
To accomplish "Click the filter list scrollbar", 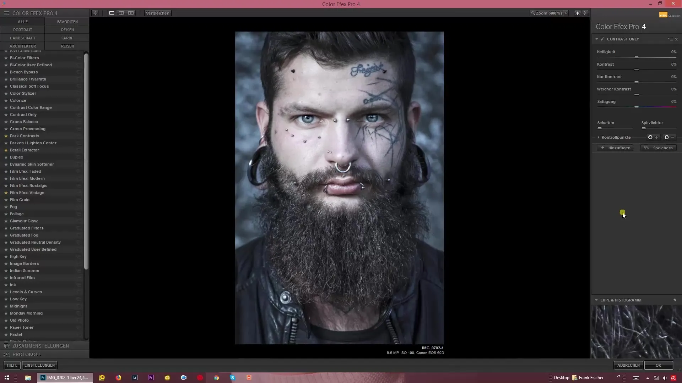I will 86,161.
